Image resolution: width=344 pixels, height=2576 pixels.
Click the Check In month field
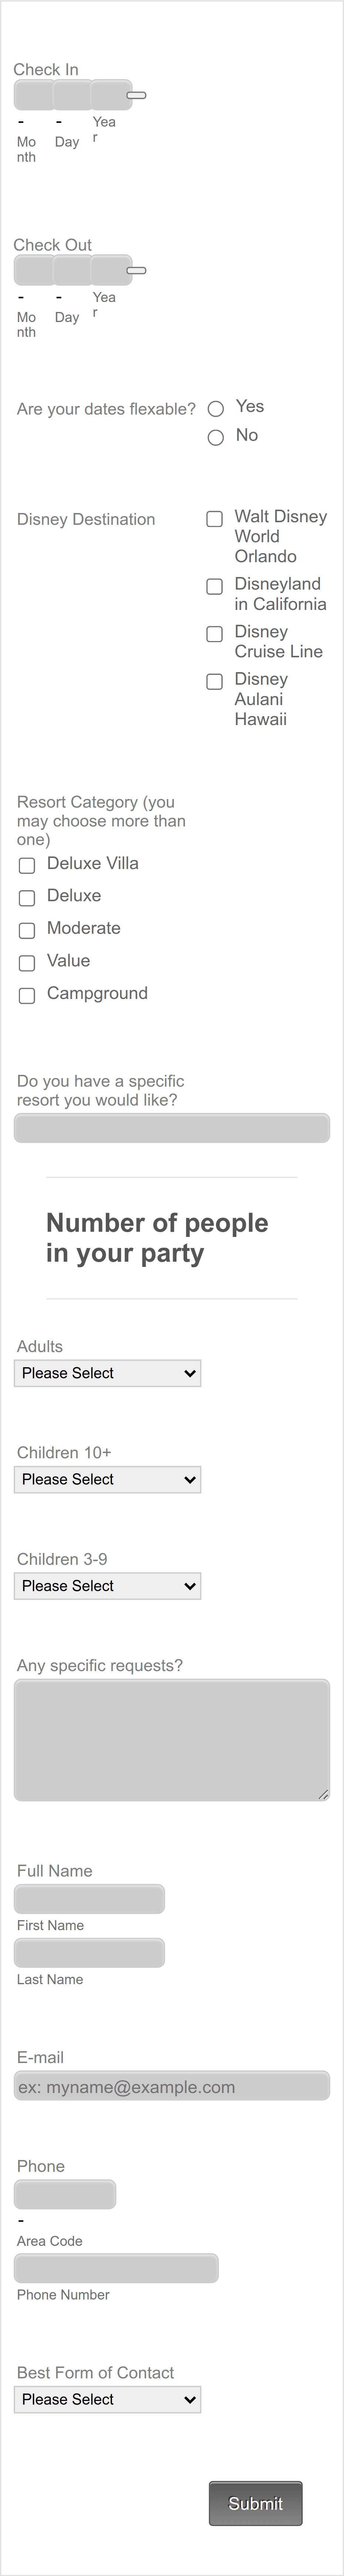tap(33, 96)
